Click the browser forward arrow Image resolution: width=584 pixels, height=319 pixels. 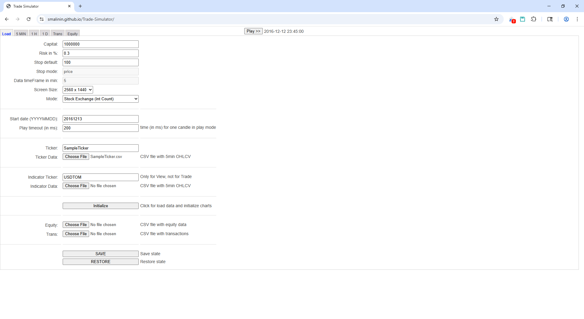click(x=18, y=19)
